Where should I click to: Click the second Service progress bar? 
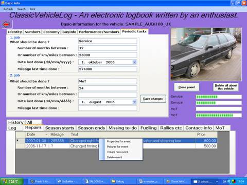coord(219,103)
